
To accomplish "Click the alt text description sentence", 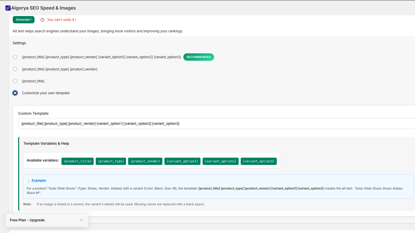I will [x=98, y=31].
